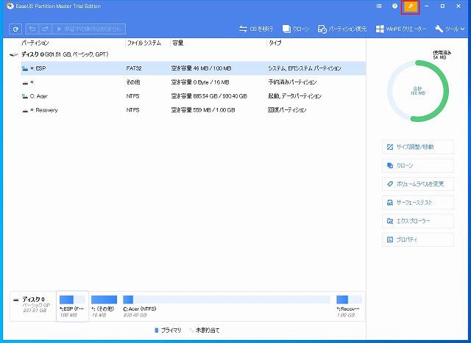Select the Recovery partition row

click(x=193, y=110)
